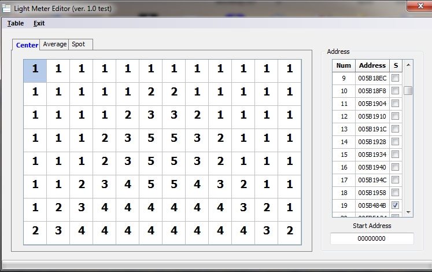
Task: Click the address list scroll up arrow
Action: coord(408,65)
